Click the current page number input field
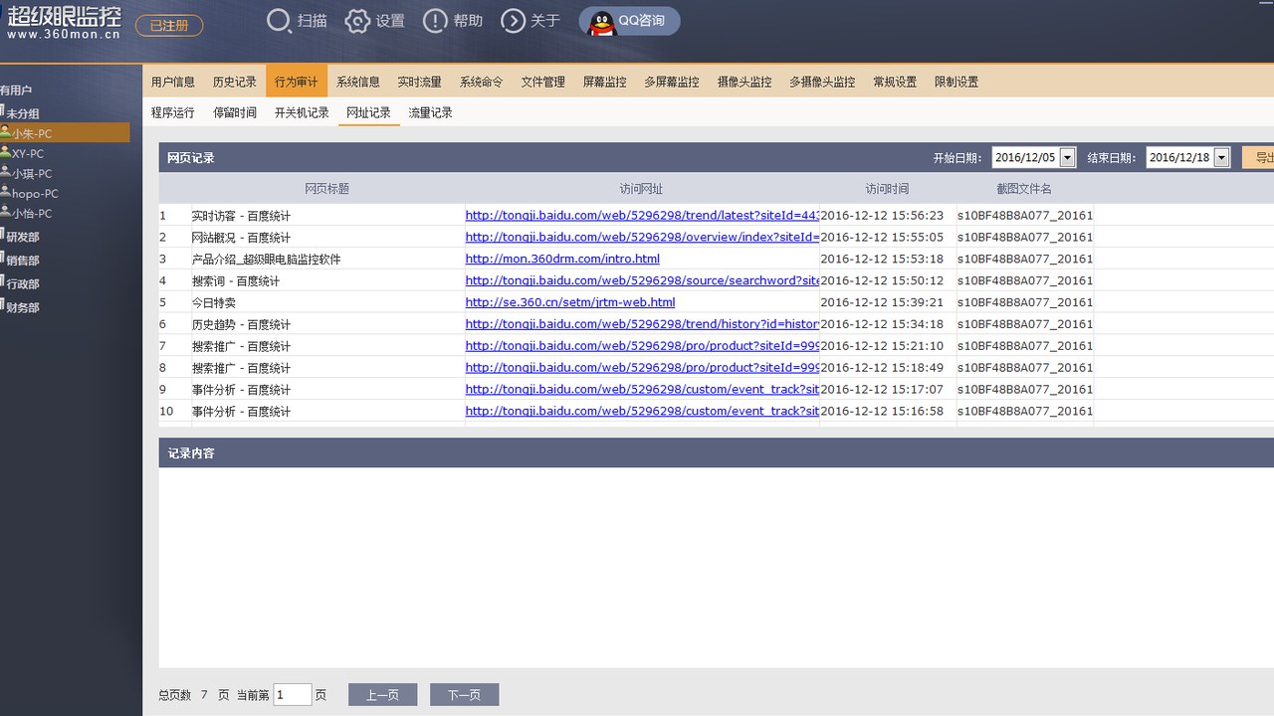Viewport: 1274px width, 716px height. point(293,695)
